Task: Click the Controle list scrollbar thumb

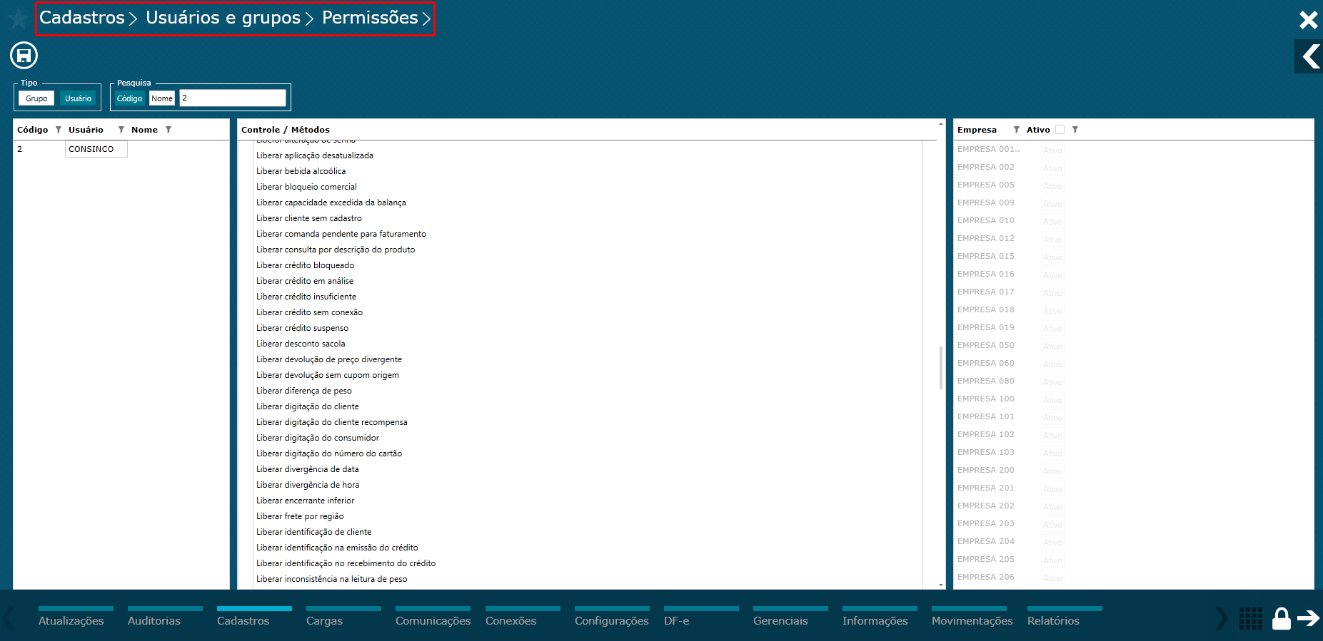Action: click(x=941, y=367)
